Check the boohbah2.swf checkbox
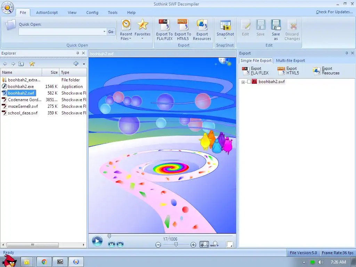This screenshot has height=267, width=356. pos(249,82)
